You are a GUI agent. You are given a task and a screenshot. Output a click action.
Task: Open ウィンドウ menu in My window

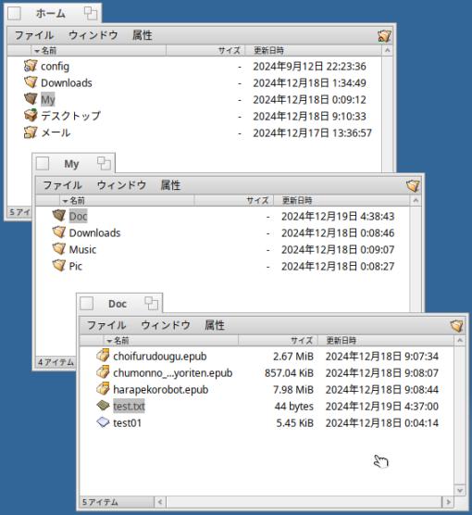[x=121, y=185]
